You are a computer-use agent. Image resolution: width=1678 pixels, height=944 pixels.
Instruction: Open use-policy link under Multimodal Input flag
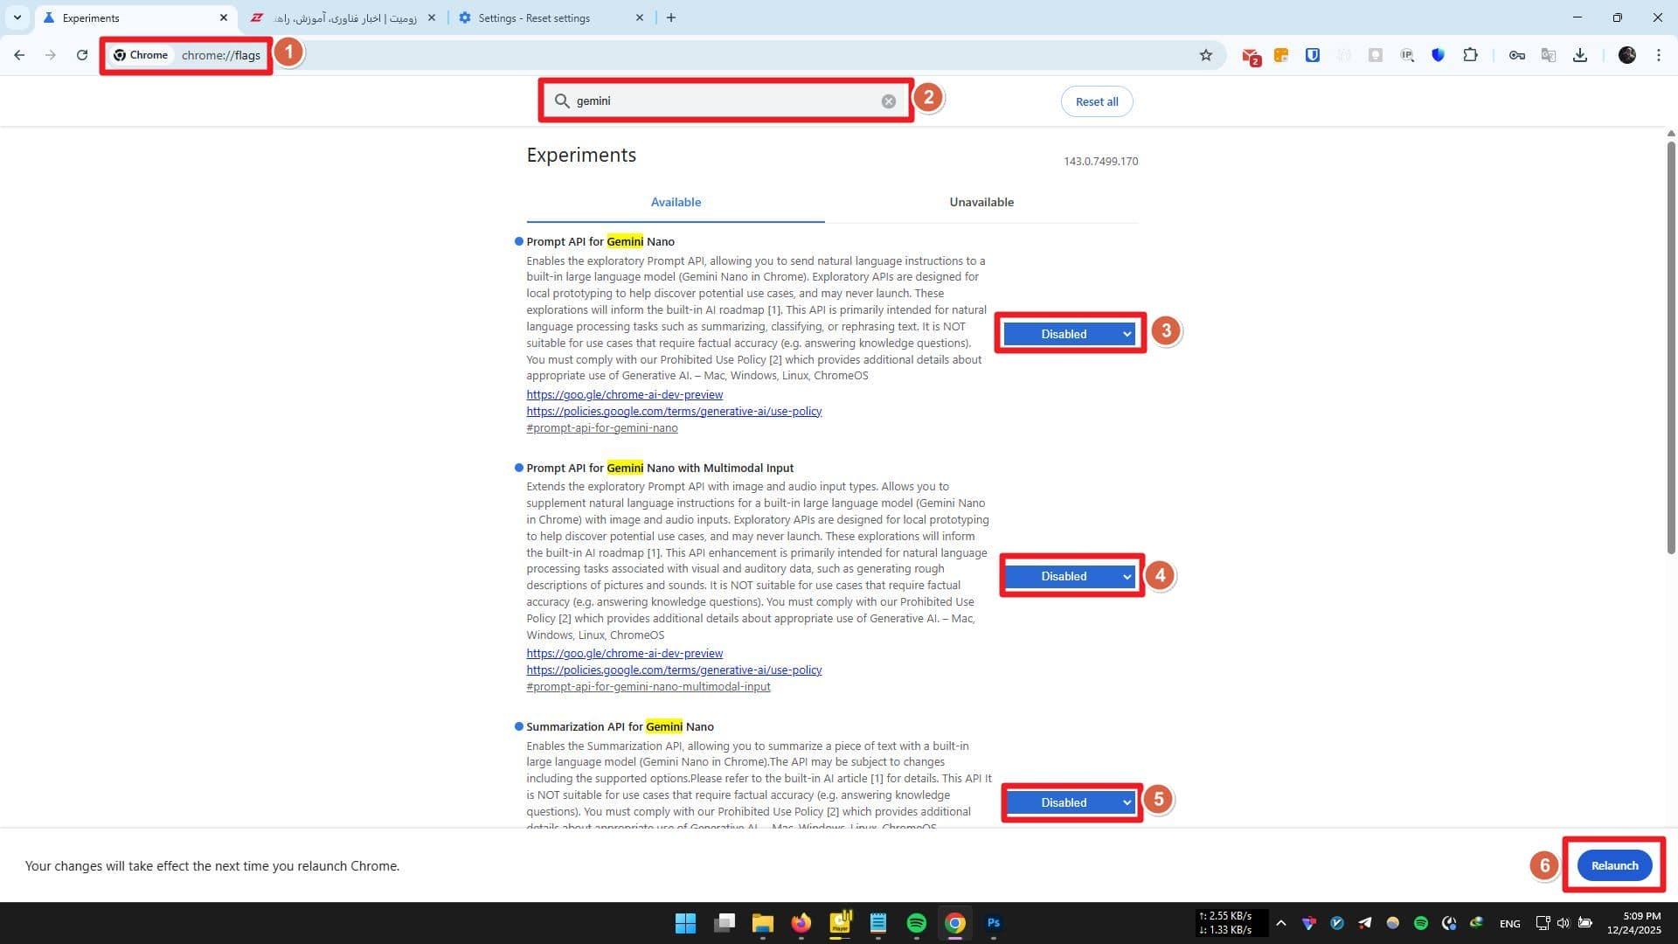pos(674,670)
